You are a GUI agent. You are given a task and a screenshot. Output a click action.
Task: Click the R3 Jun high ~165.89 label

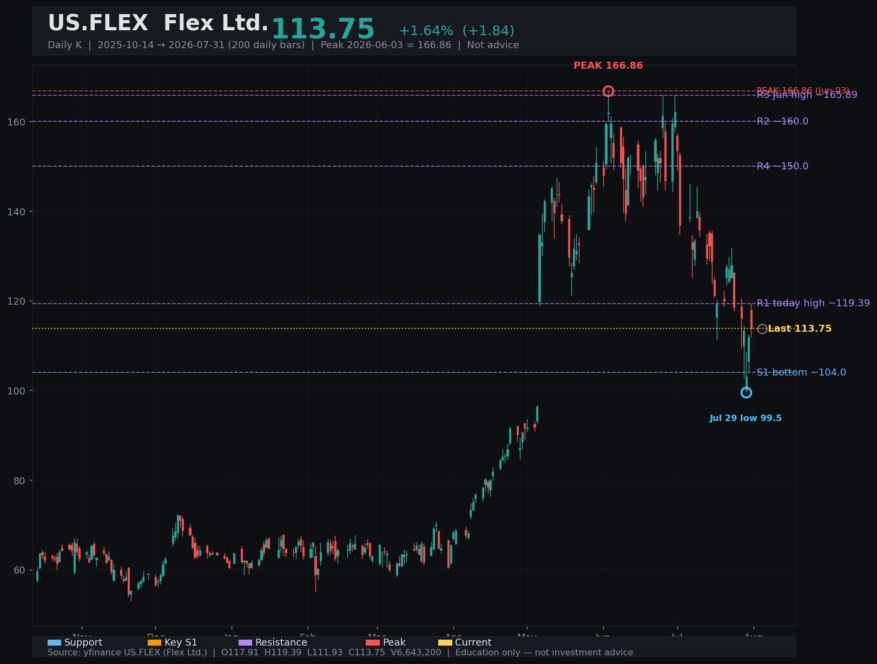pos(807,95)
